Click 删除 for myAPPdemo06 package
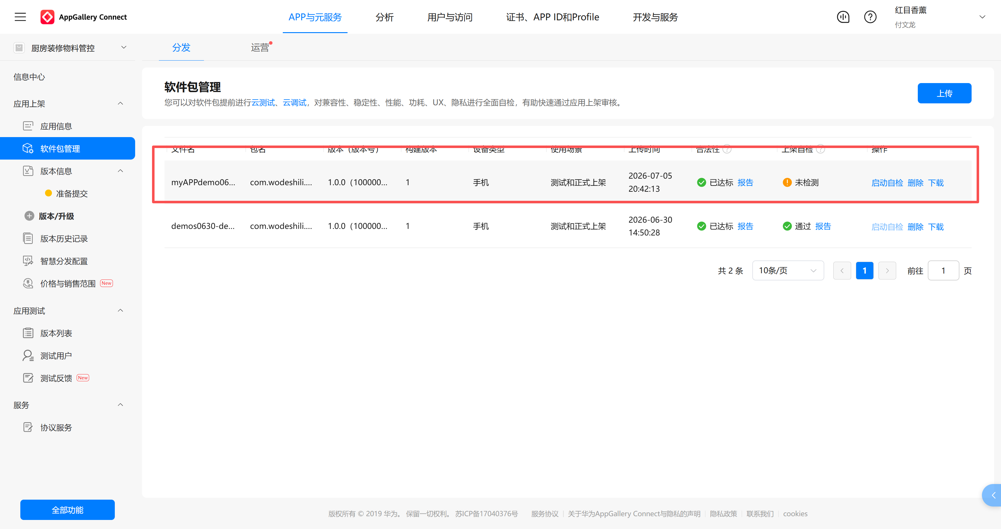This screenshot has width=1001, height=529. pyautogui.click(x=916, y=183)
